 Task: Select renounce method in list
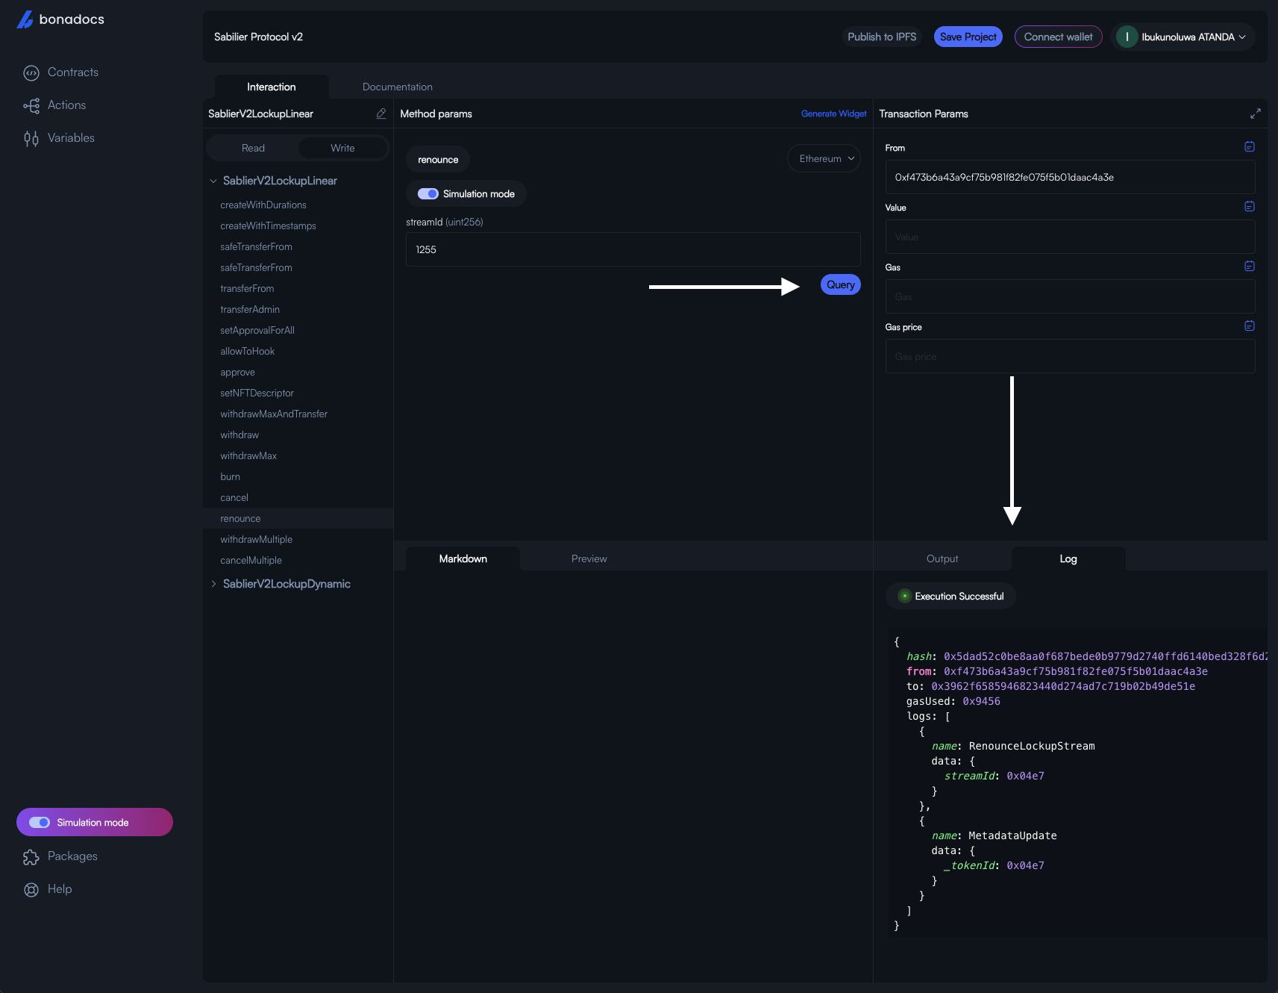tap(298, 518)
